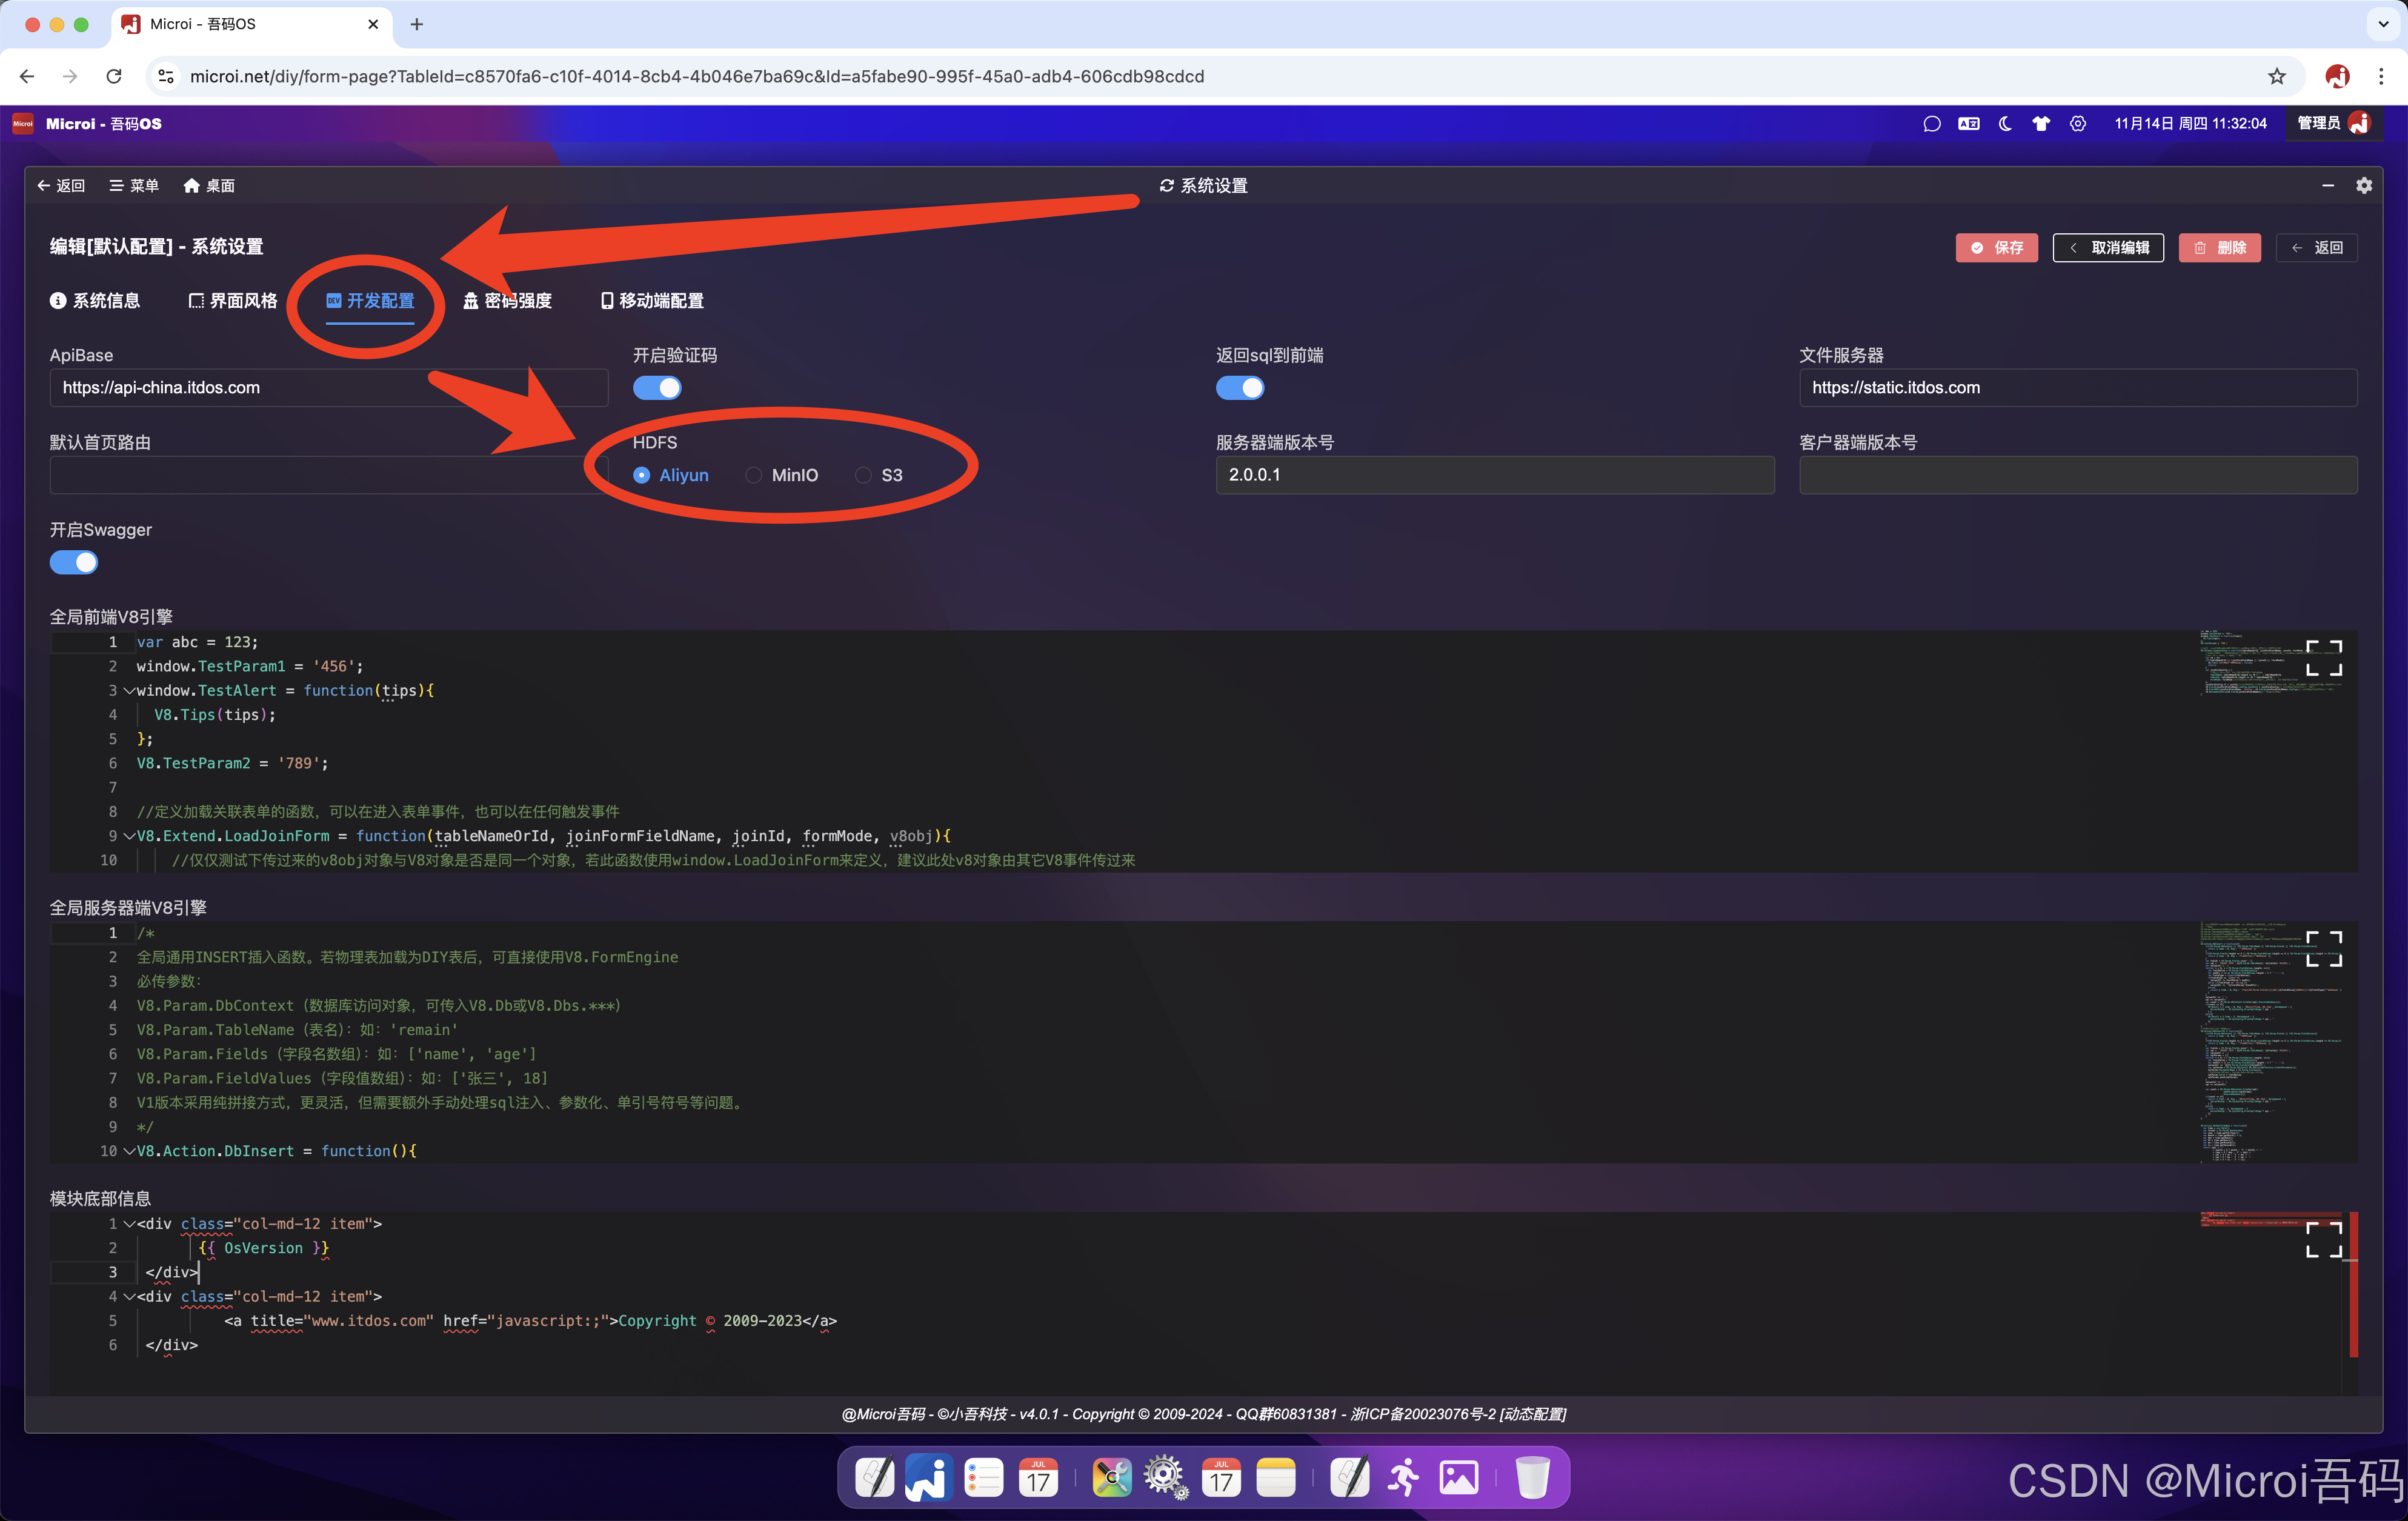The image size is (2408, 1521).
Task: Select the S3 HDFS radio option
Action: [x=879, y=475]
